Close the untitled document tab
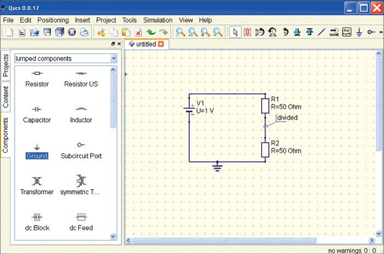The height and width of the screenshot is (254, 384). point(161,44)
